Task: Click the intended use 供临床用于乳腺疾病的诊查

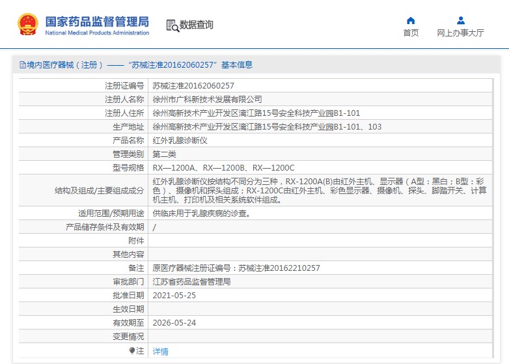Action: tap(201, 214)
